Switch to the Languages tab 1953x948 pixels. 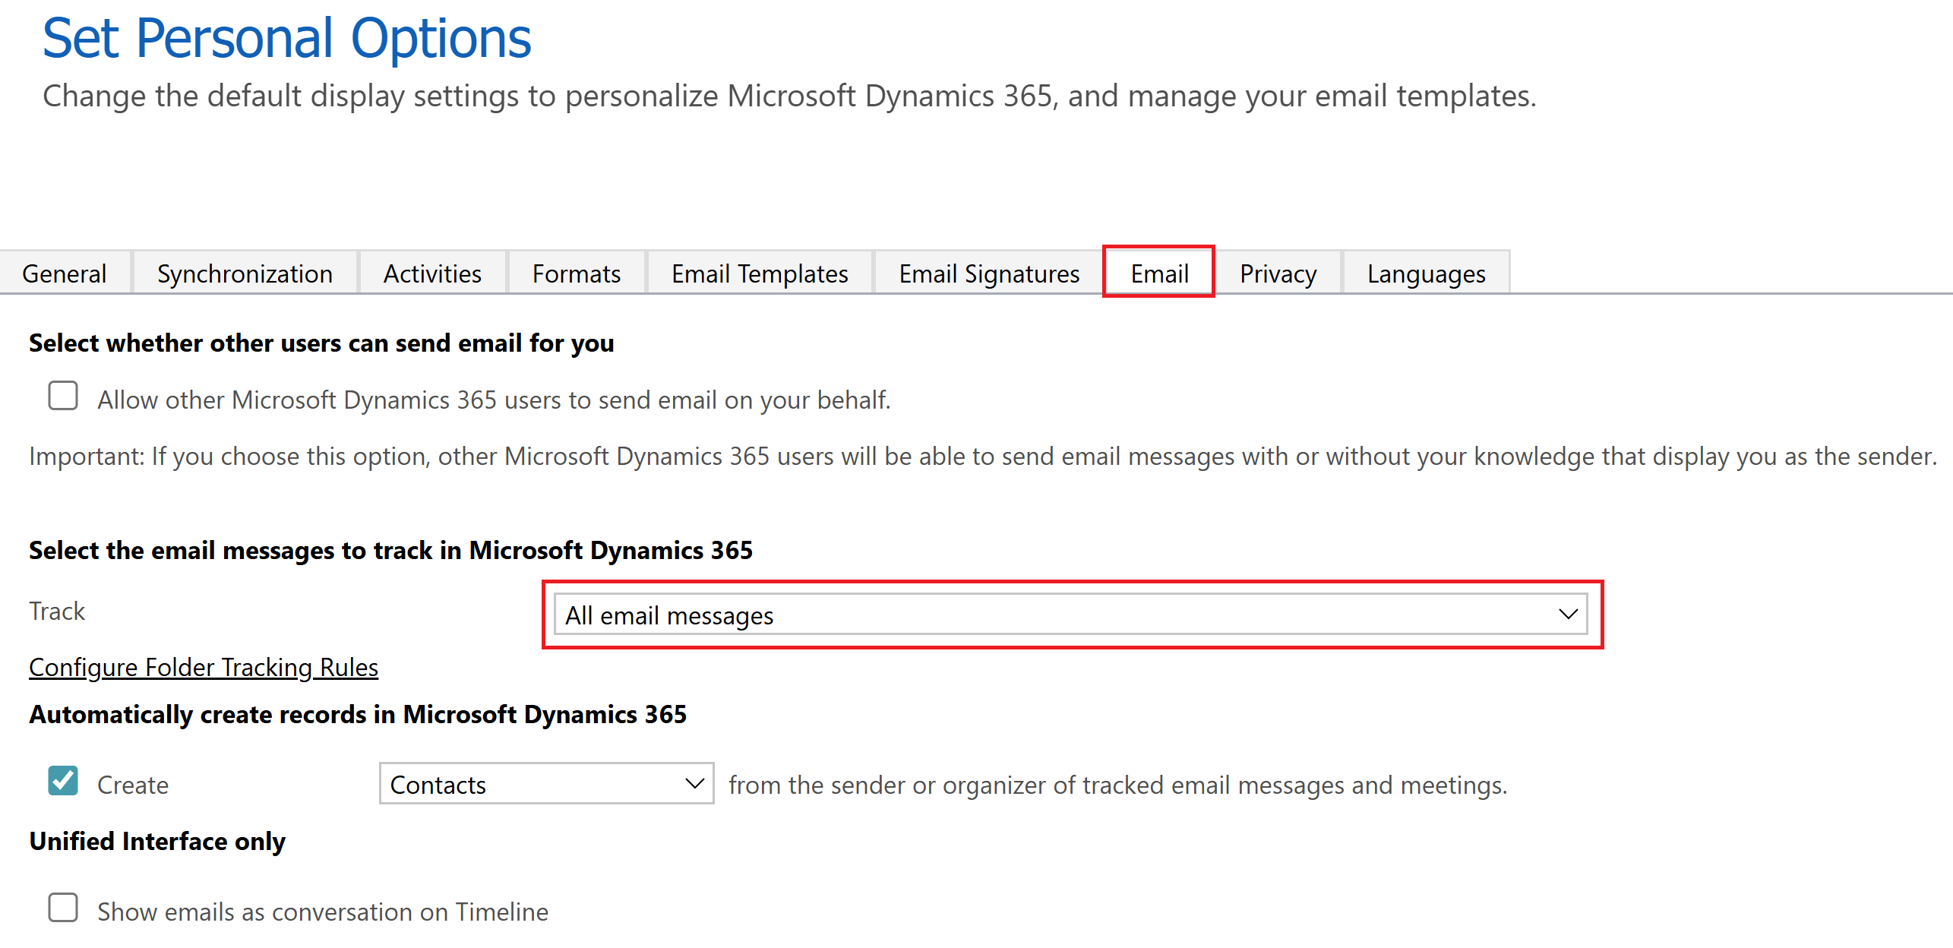click(x=1427, y=273)
